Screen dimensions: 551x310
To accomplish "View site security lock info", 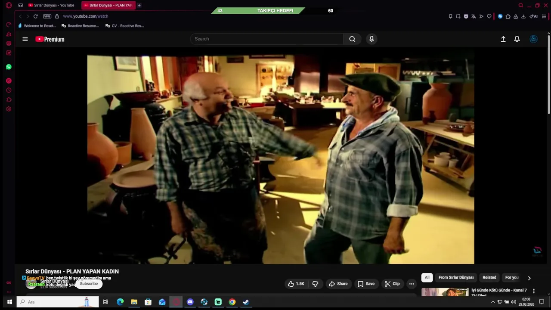I will click(x=57, y=16).
